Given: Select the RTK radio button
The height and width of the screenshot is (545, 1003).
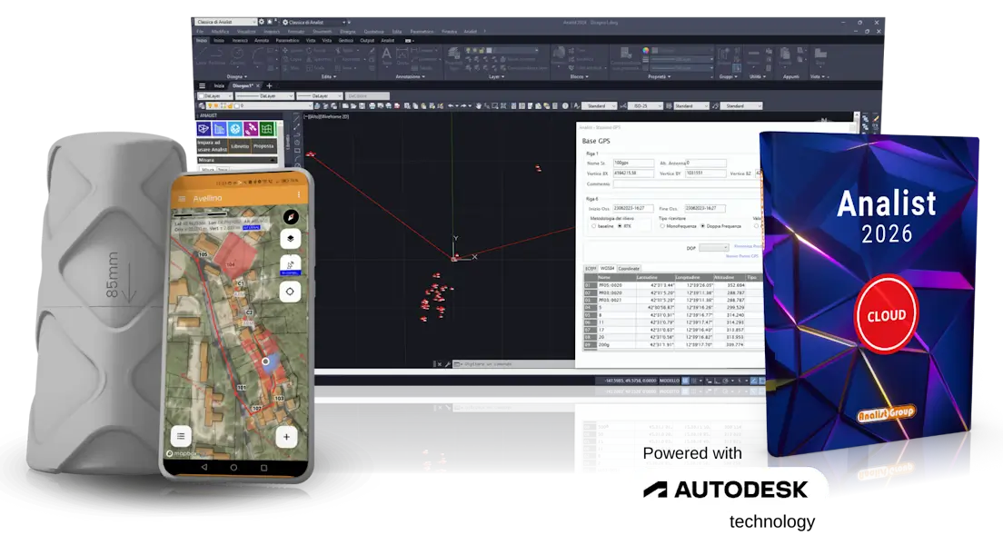Looking at the screenshot, I should click(620, 226).
